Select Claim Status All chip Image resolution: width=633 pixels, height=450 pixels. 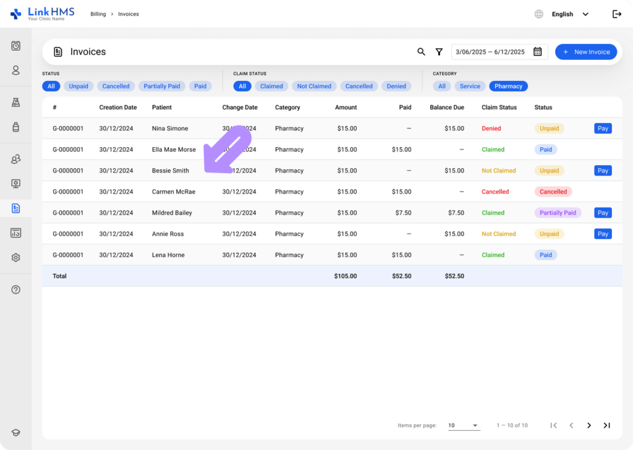(242, 86)
